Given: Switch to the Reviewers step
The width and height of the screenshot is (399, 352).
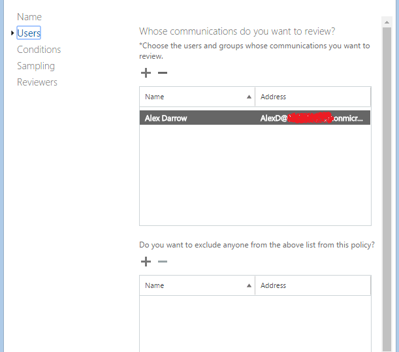Looking at the screenshot, I should point(37,82).
